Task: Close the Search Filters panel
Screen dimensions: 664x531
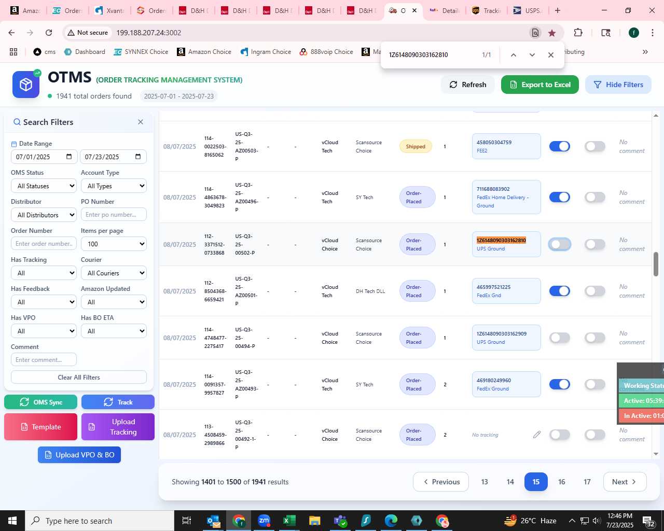Action: point(141,122)
